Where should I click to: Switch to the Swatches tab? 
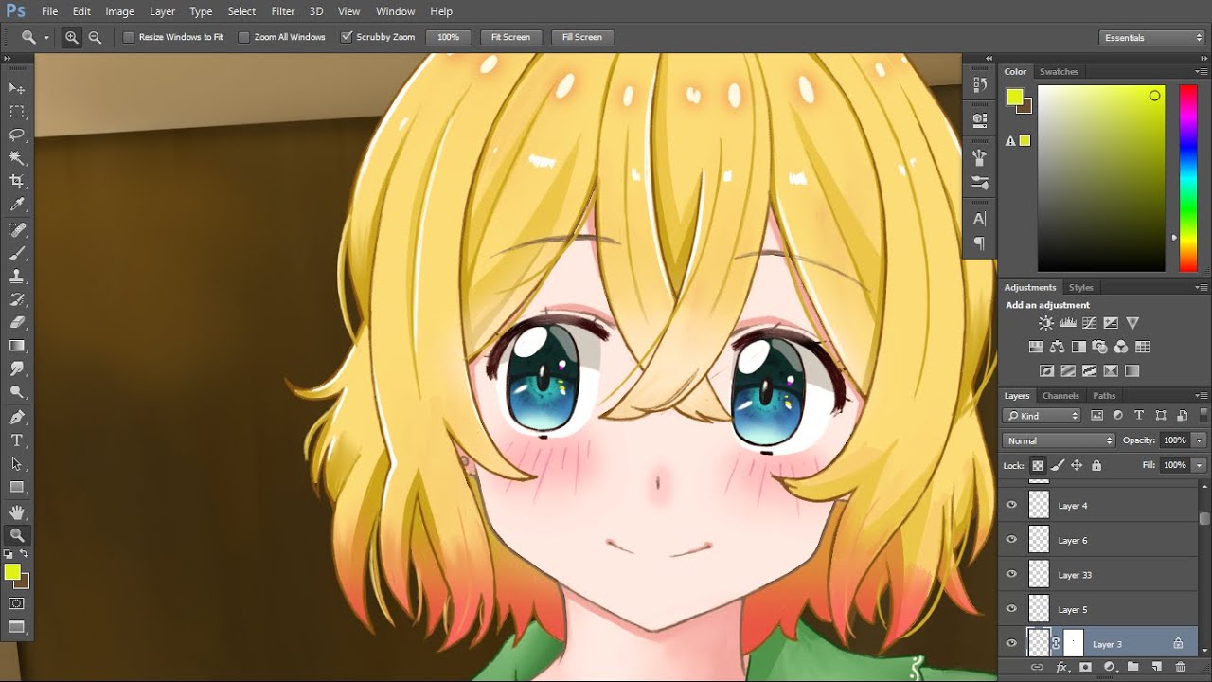pyautogui.click(x=1059, y=72)
